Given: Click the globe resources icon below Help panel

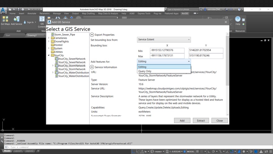Looking at the screenshot, I should coord(243,24).
